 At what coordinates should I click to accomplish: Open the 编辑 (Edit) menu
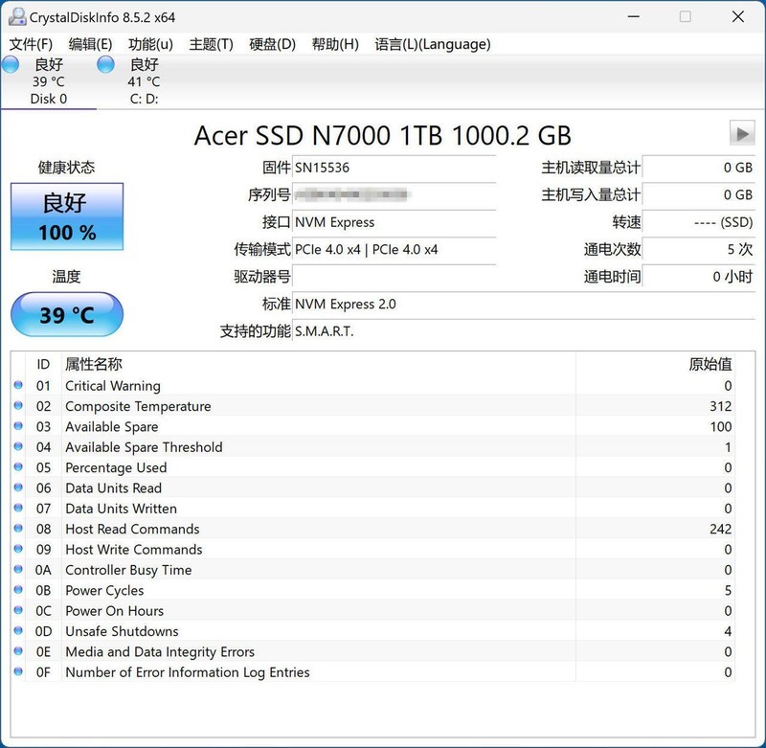(x=87, y=44)
